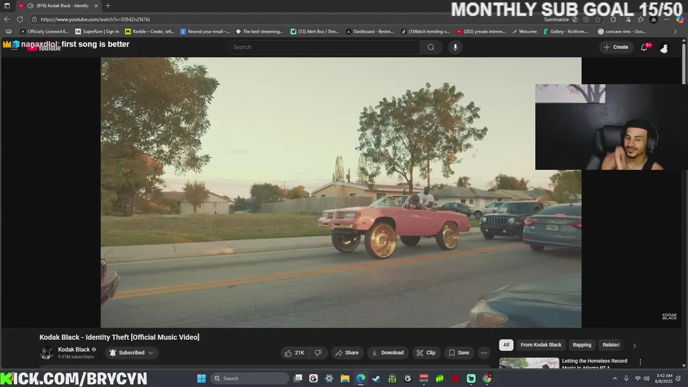This screenshot has width=688, height=387.
Task: Click the taskbar volume icon
Action: [x=648, y=378]
